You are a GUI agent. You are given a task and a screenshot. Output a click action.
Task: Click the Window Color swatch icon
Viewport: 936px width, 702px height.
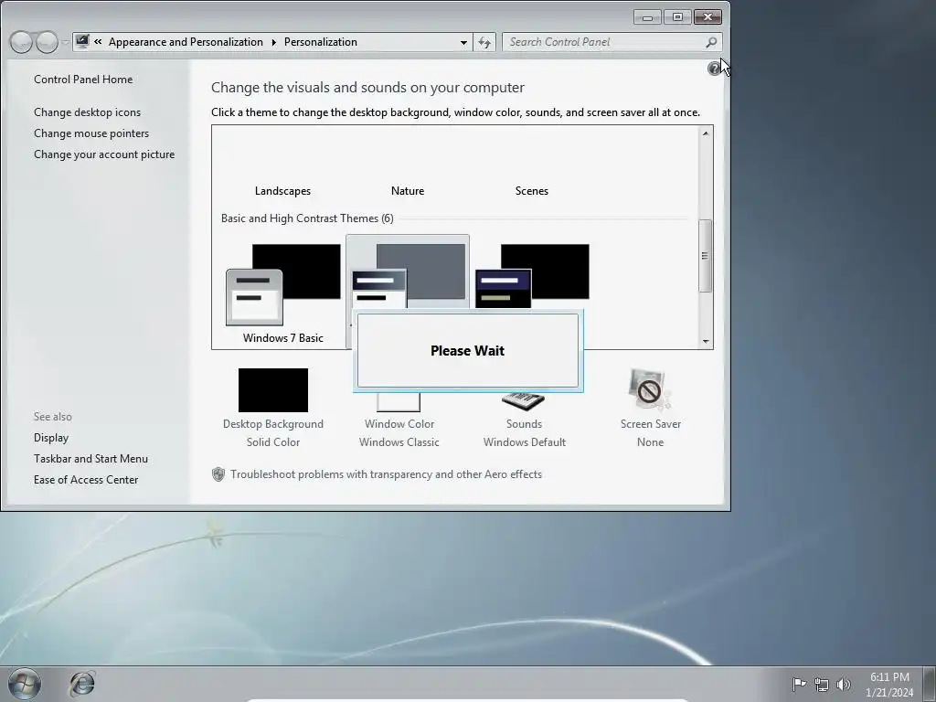399,402
